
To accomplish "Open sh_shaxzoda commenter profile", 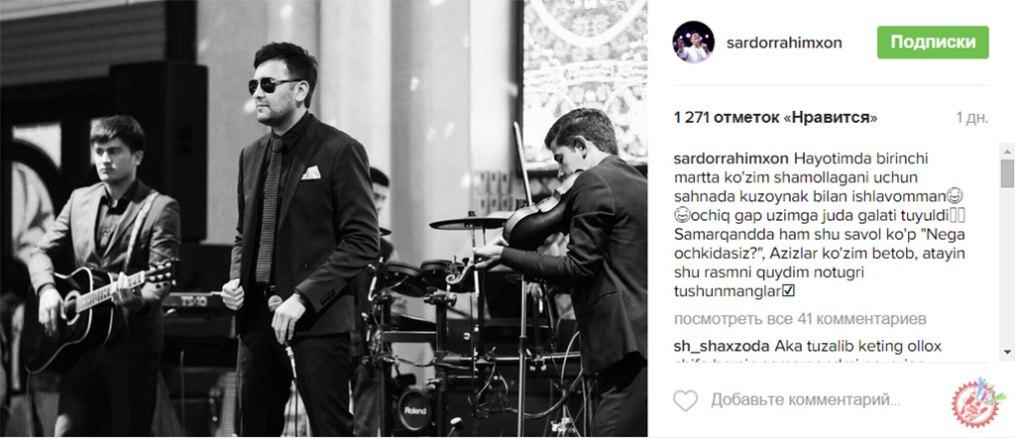I will pos(722,344).
